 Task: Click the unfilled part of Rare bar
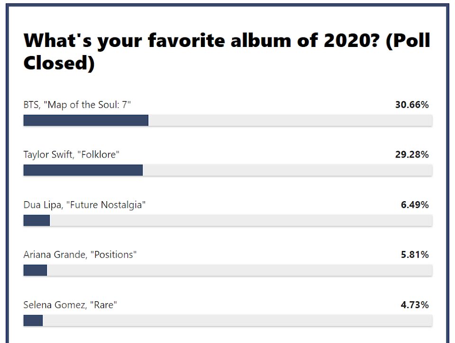tap(237, 321)
